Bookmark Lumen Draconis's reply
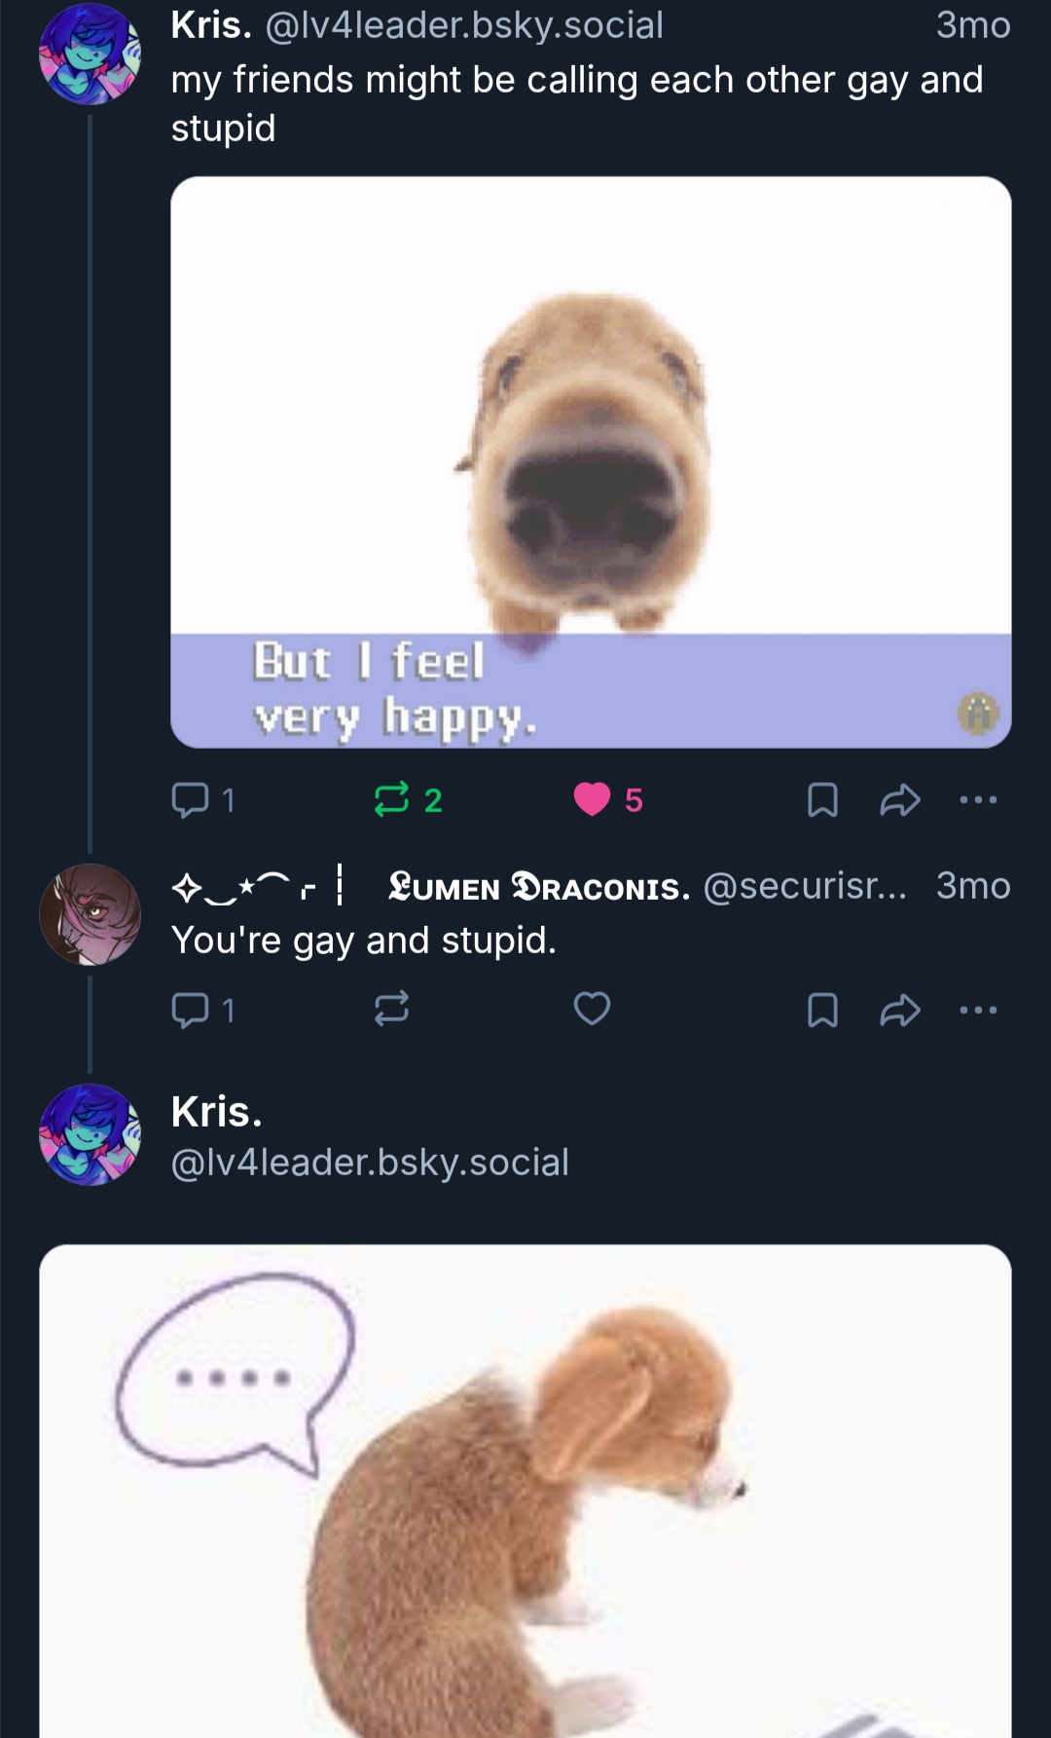Viewport: 1051px width, 1738px height. (x=822, y=1010)
